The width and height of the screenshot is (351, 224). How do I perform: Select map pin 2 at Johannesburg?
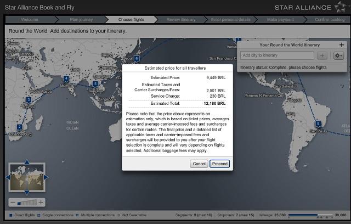point(20,127)
